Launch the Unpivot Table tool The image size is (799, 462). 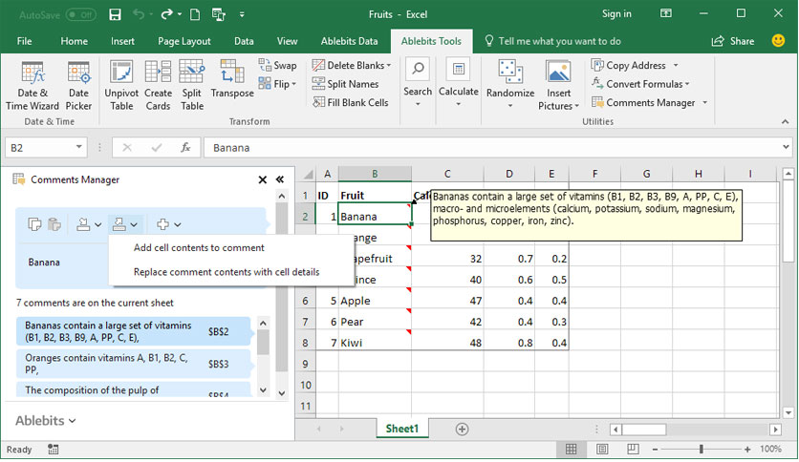point(121,86)
